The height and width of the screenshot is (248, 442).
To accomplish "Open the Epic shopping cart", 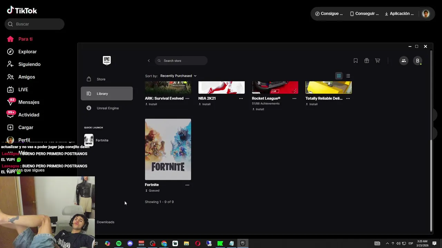I will pyautogui.click(x=377, y=61).
